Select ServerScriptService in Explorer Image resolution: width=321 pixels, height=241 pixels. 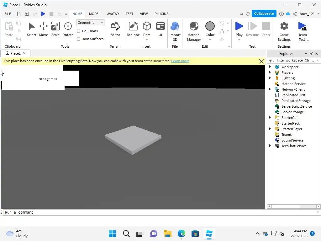click(x=296, y=106)
